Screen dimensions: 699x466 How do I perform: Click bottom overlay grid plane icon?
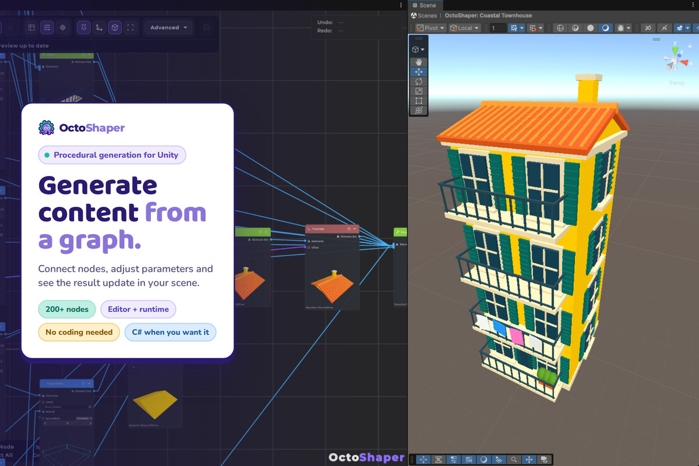(499, 460)
